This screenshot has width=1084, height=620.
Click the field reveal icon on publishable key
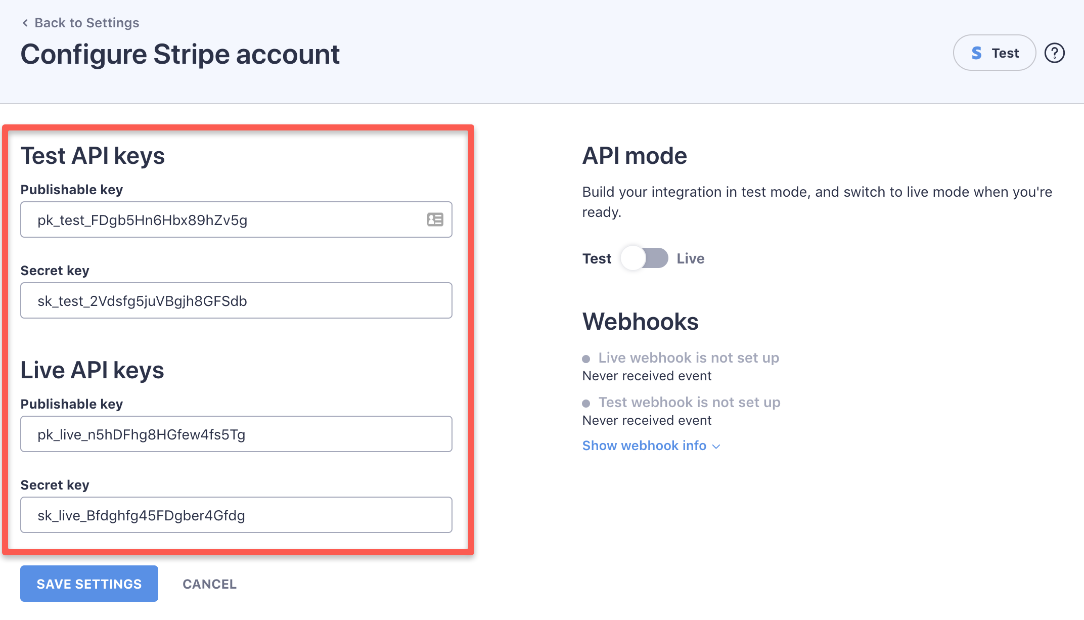[x=434, y=219]
